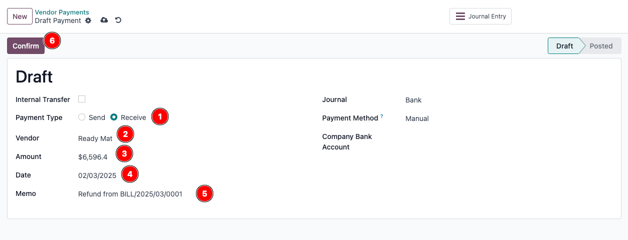The height and width of the screenshot is (240, 628).
Task: Open the Vendor field showing Ready Mat
Action: click(95, 138)
